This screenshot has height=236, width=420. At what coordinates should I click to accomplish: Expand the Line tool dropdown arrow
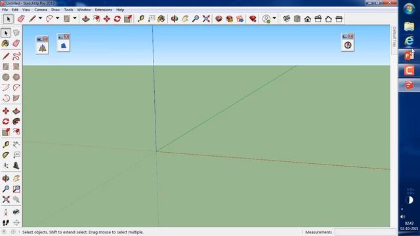[40, 18]
